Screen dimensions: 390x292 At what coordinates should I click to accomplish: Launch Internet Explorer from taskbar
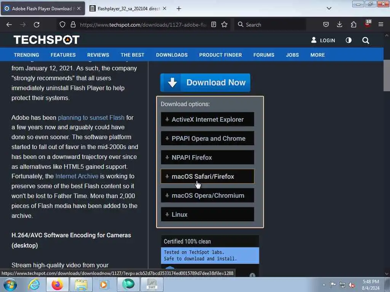tap(34, 284)
